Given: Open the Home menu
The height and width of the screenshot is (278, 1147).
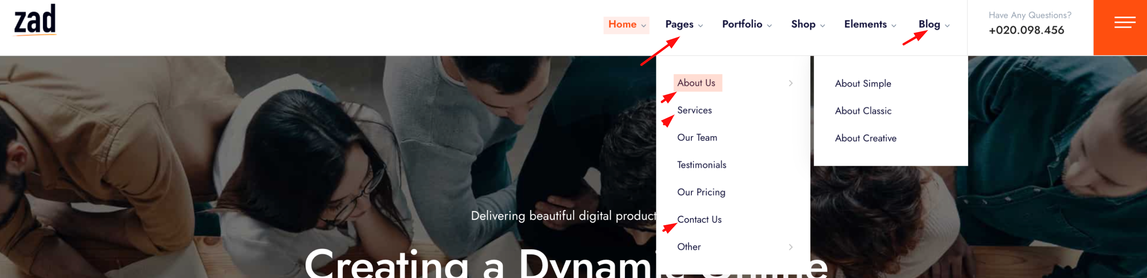Looking at the screenshot, I should click(622, 24).
